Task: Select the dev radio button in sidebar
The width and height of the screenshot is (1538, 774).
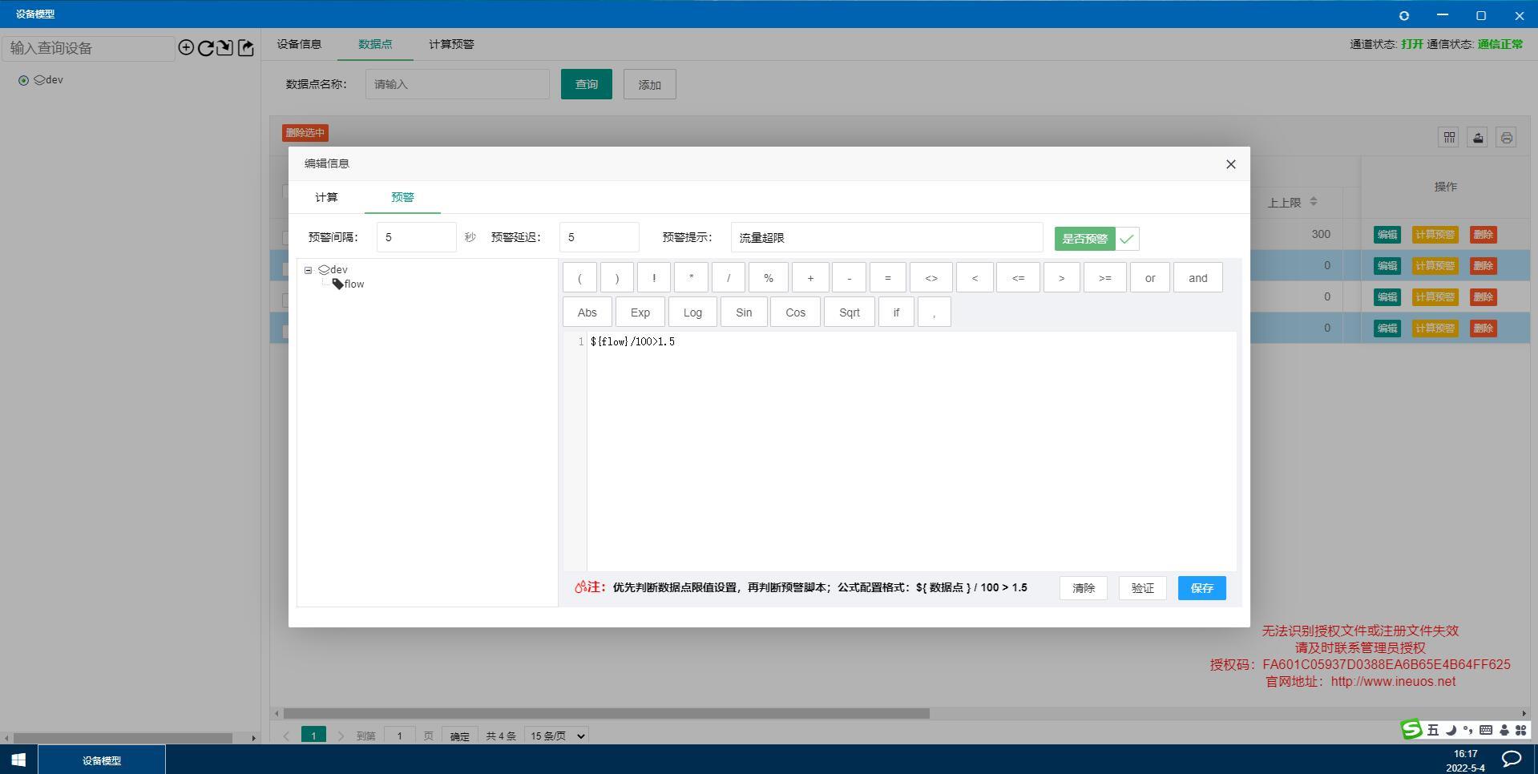Action: click(x=23, y=80)
